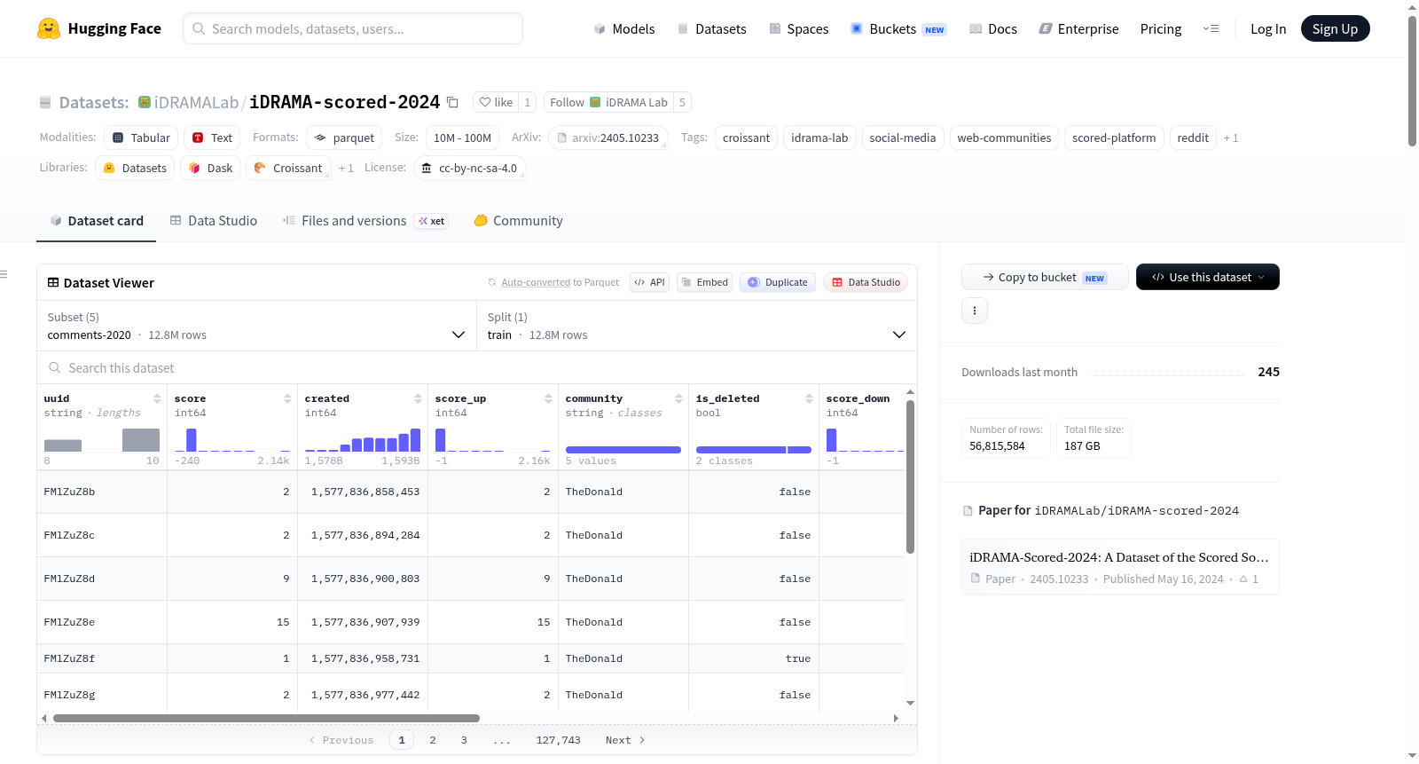Open the left-edge table of contents icon

pos(4,274)
